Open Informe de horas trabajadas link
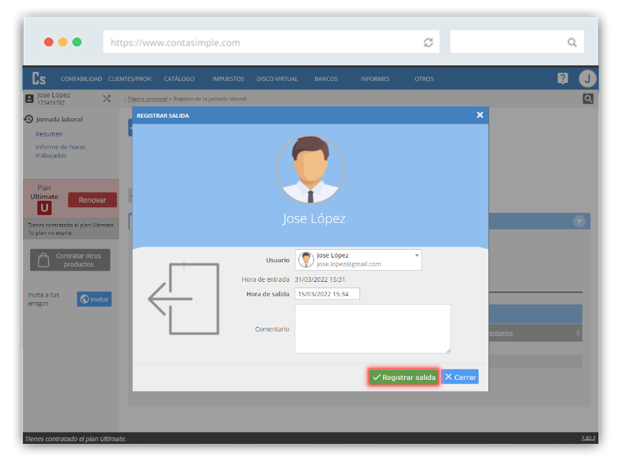Viewport: 622px width, 457px height. pos(61,151)
